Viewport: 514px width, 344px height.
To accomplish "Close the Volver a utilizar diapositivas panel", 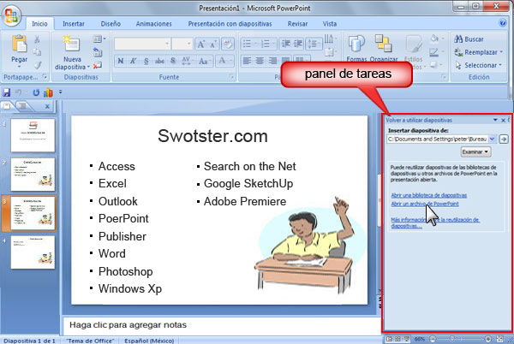I will (x=503, y=121).
